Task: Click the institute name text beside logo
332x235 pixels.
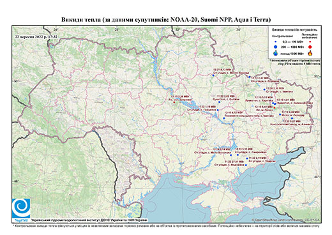Action: click(x=89, y=220)
